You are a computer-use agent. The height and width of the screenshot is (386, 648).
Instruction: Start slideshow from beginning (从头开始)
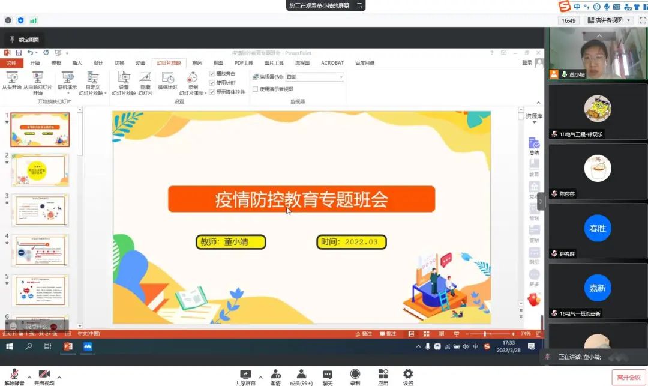click(x=11, y=77)
